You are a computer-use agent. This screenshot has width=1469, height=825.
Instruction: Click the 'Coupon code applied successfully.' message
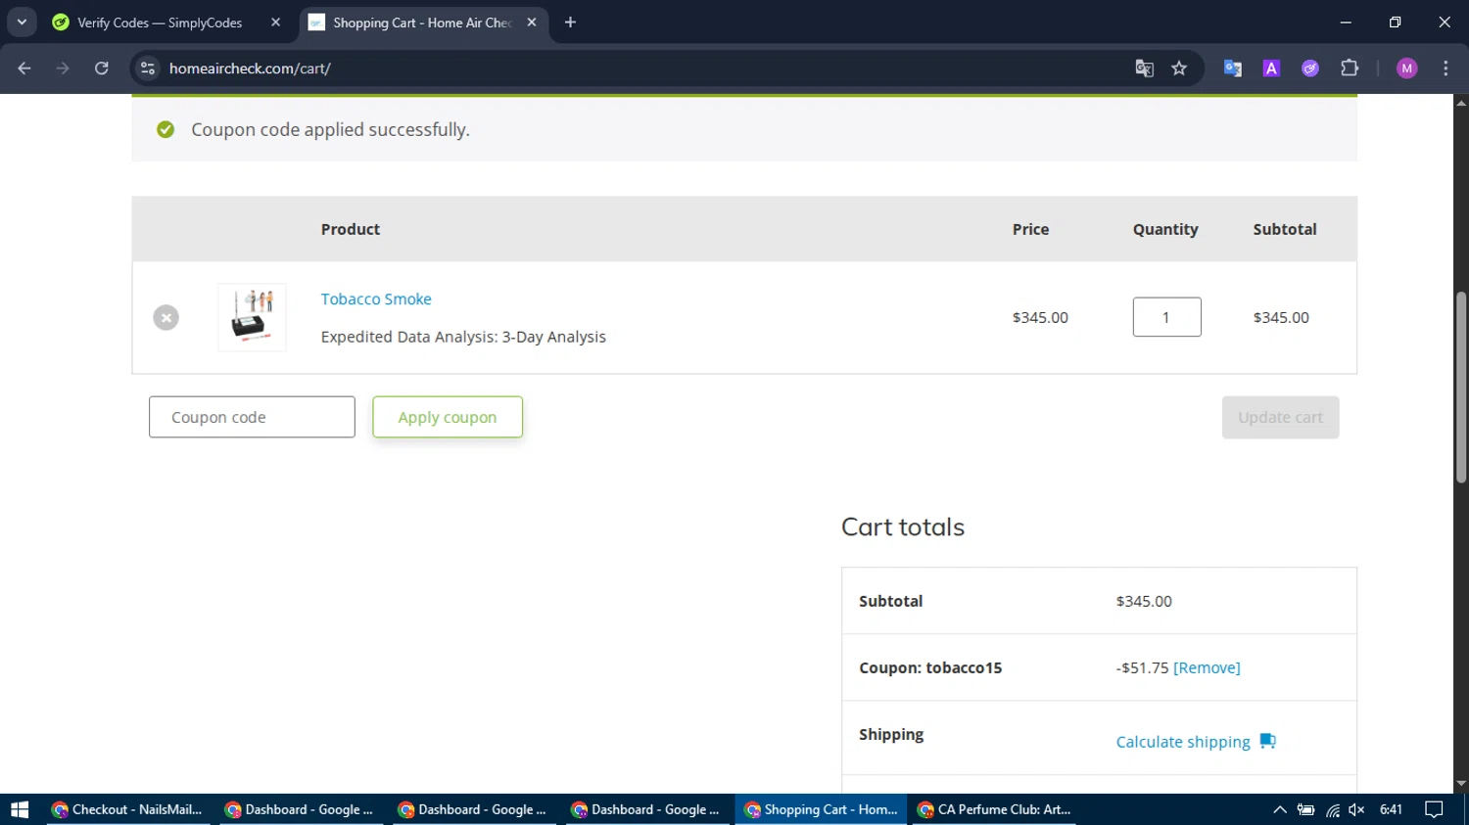(330, 129)
